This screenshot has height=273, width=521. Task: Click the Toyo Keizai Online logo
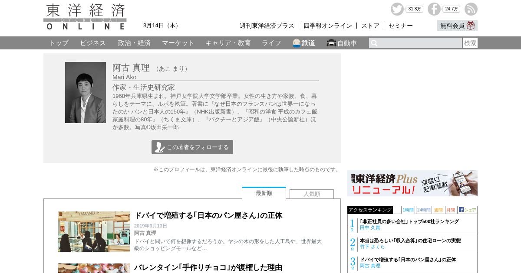85,17
